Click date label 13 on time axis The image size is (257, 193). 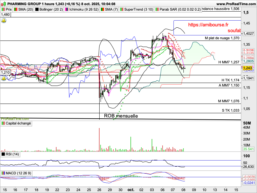(x=215, y=190)
